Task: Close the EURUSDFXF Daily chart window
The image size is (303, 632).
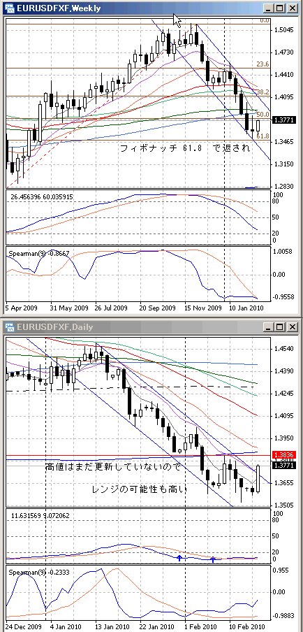Action: [x=292, y=326]
